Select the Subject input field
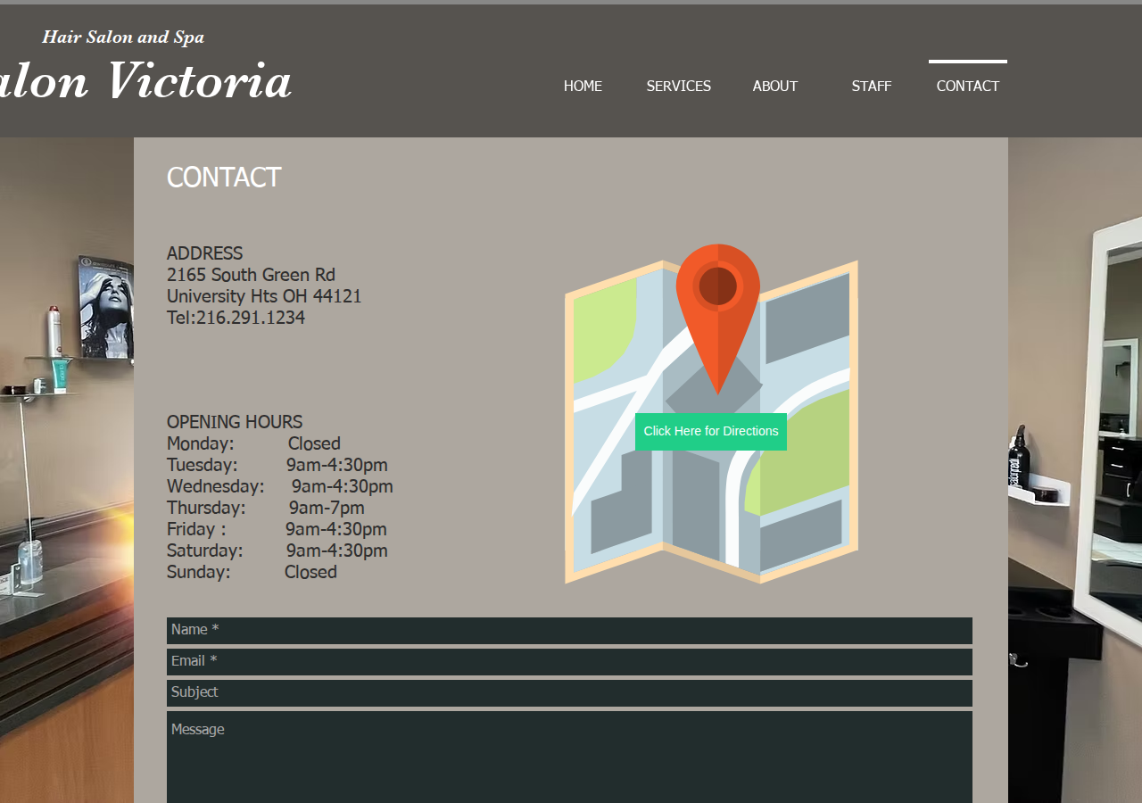This screenshot has height=803, width=1142. [569, 693]
